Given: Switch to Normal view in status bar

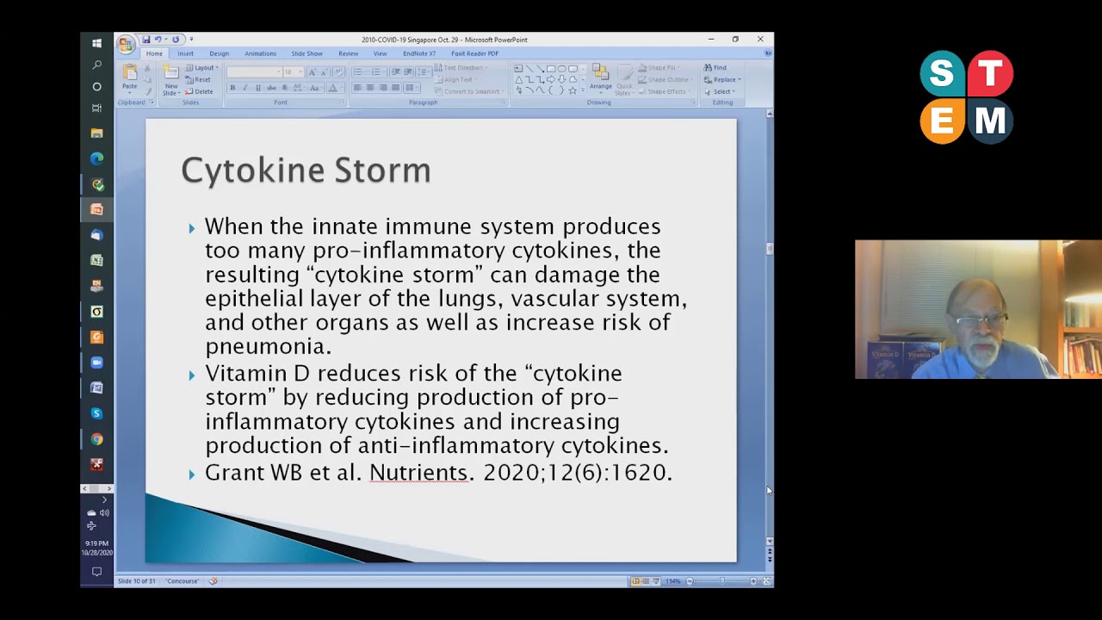Looking at the screenshot, I should pyautogui.click(x=635, y=581).
